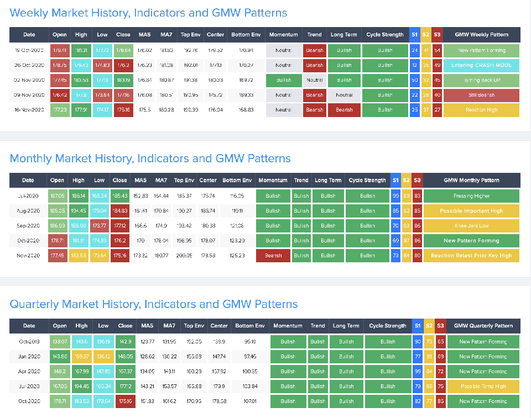Select the Reaction Retest Prior Key High cell
This screenshot has width=531, height=418.
point(471,256)
